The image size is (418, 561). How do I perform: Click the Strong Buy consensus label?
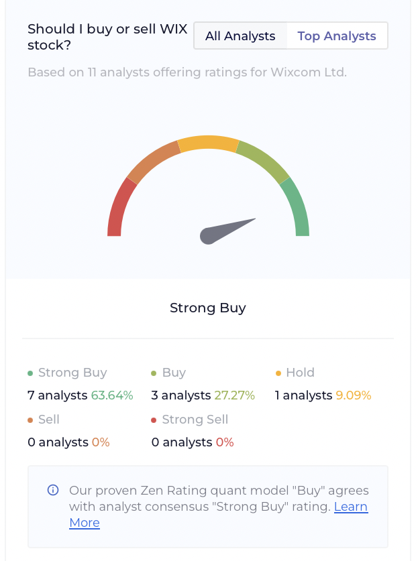[x=208, y=308]
